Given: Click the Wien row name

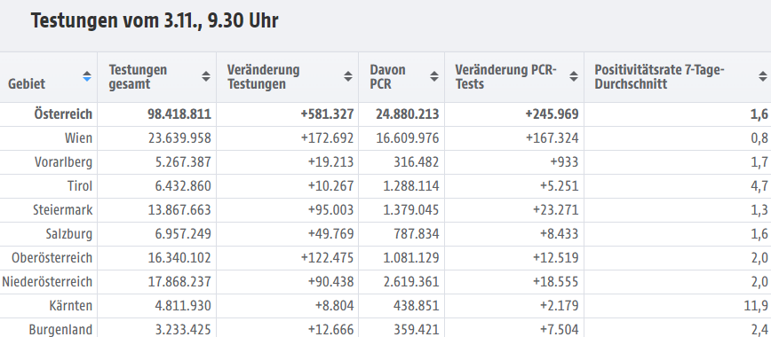Looking at the screenshot, I should pos(79,138).
